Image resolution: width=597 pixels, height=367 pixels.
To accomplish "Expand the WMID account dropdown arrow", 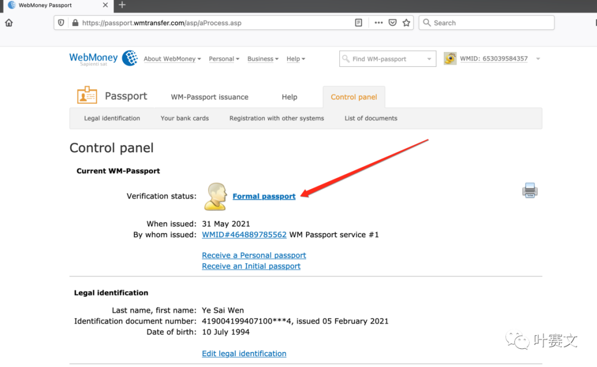I will pyautogui.click(x=538, y=59).
